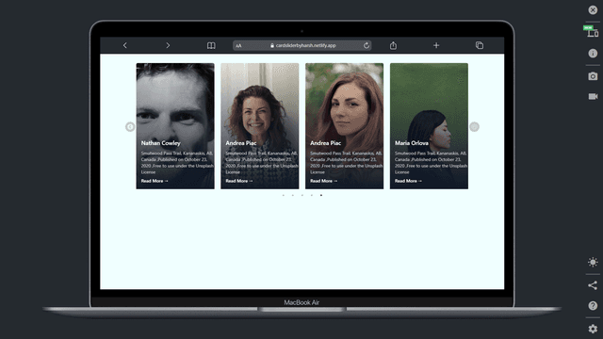Toggle dark mode with the sun icon
This screenshot has height=339, width=603.
pyautogui.click(x=593, y=262)
